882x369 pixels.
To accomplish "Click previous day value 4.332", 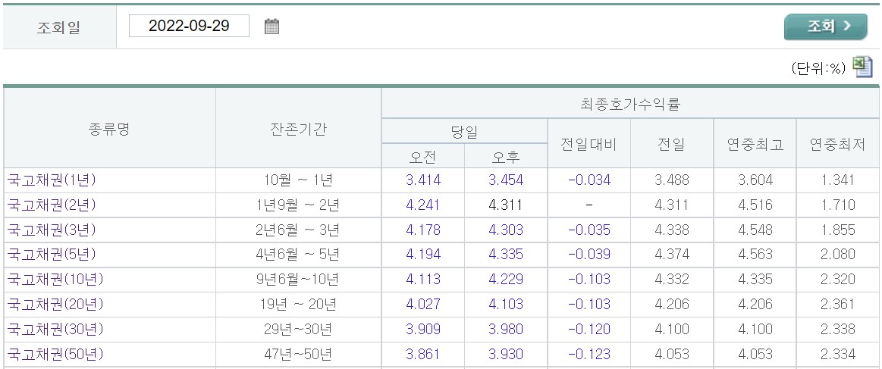I will pos(672,279).
